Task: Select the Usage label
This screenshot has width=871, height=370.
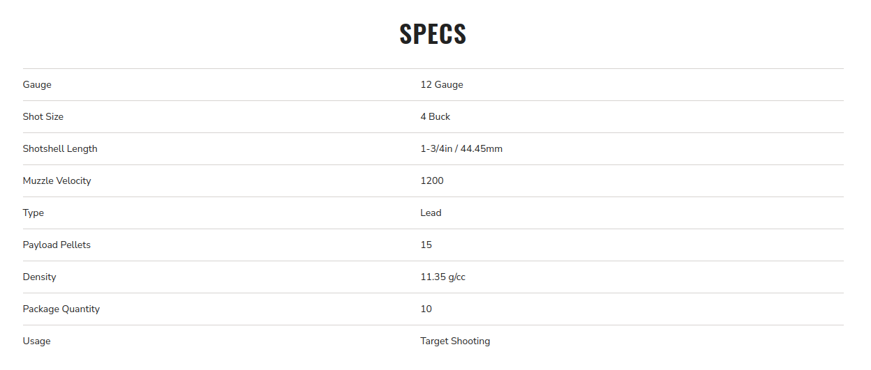Action: 37,341
